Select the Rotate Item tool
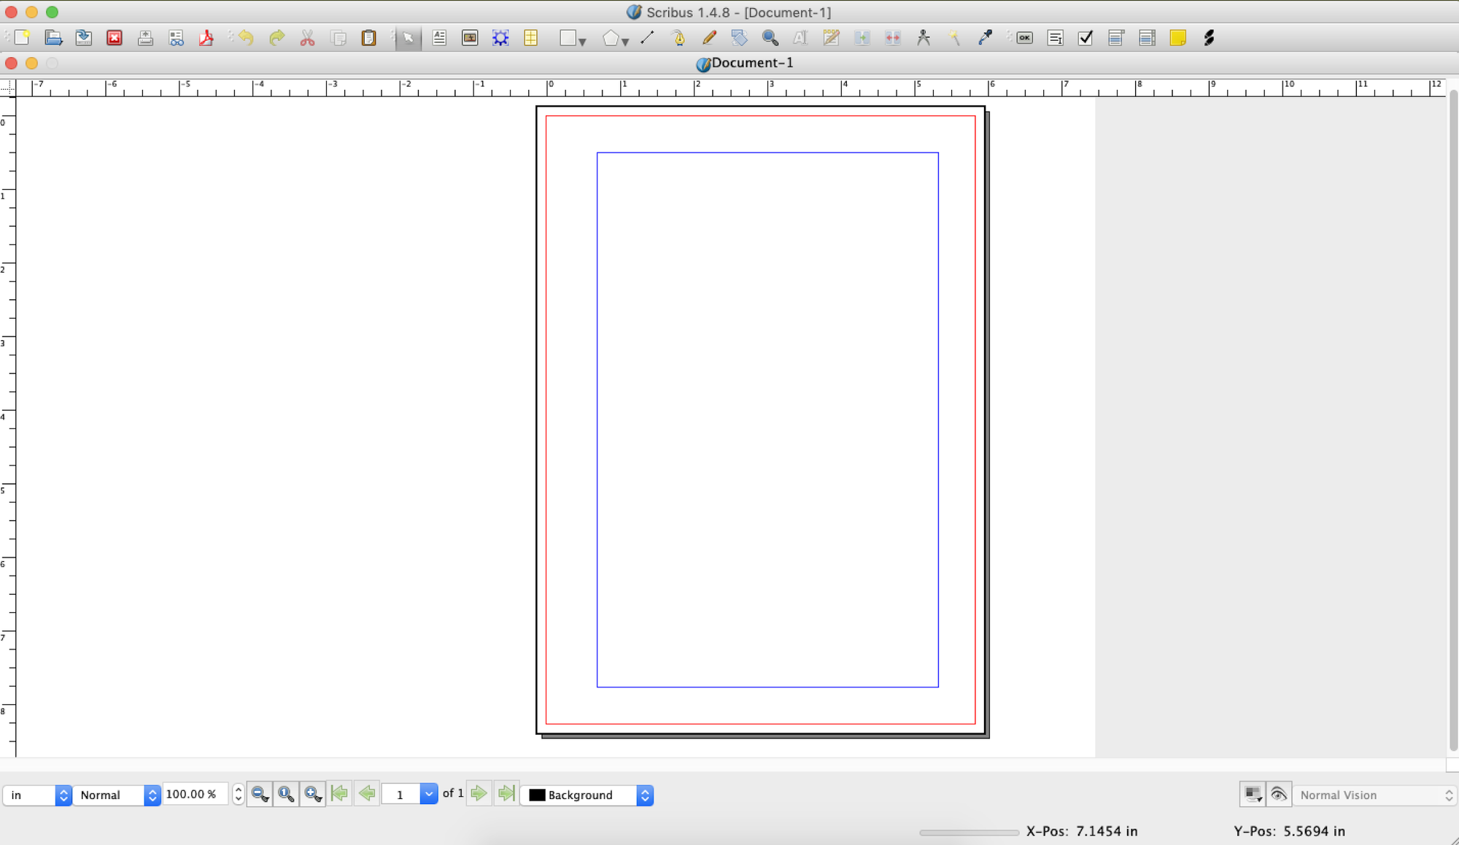The height and width of the screenshot is (845, 1459). pos(739,38)
